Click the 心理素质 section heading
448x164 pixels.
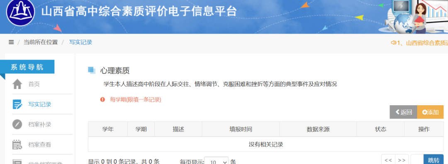point(115,70)
